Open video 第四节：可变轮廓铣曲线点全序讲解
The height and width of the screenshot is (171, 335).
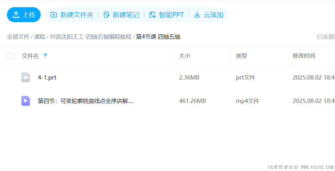tap(86, 101)
